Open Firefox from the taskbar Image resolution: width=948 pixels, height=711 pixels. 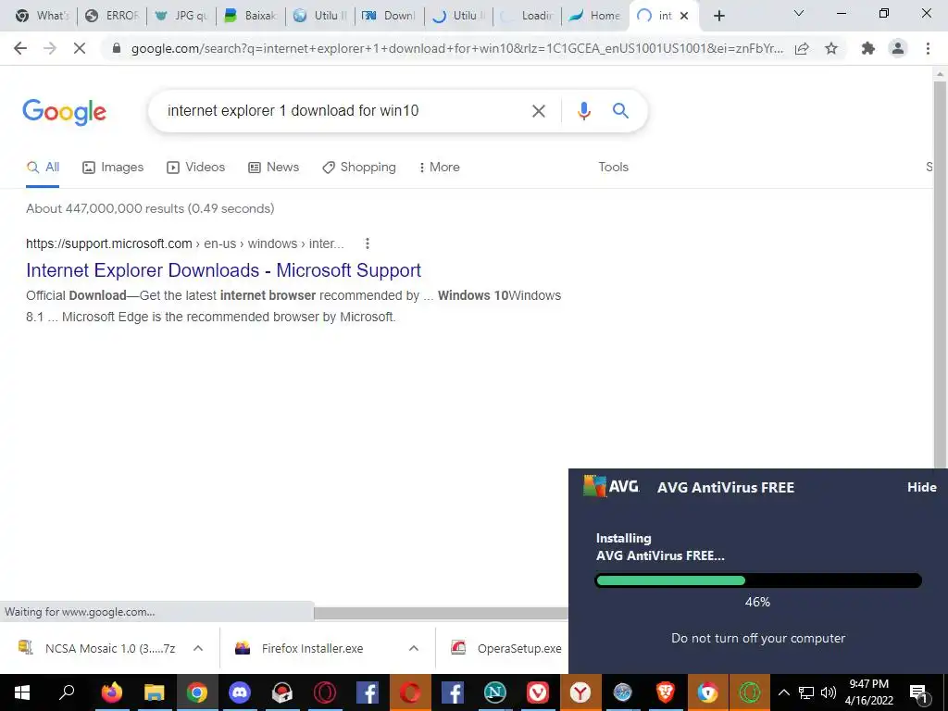pos(112,692)
